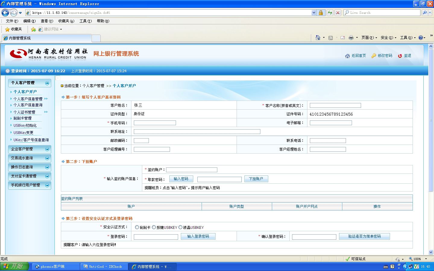Stop page loading with the red X icon
This screenshot has height=271, width=434.
[x=338, y=13]
